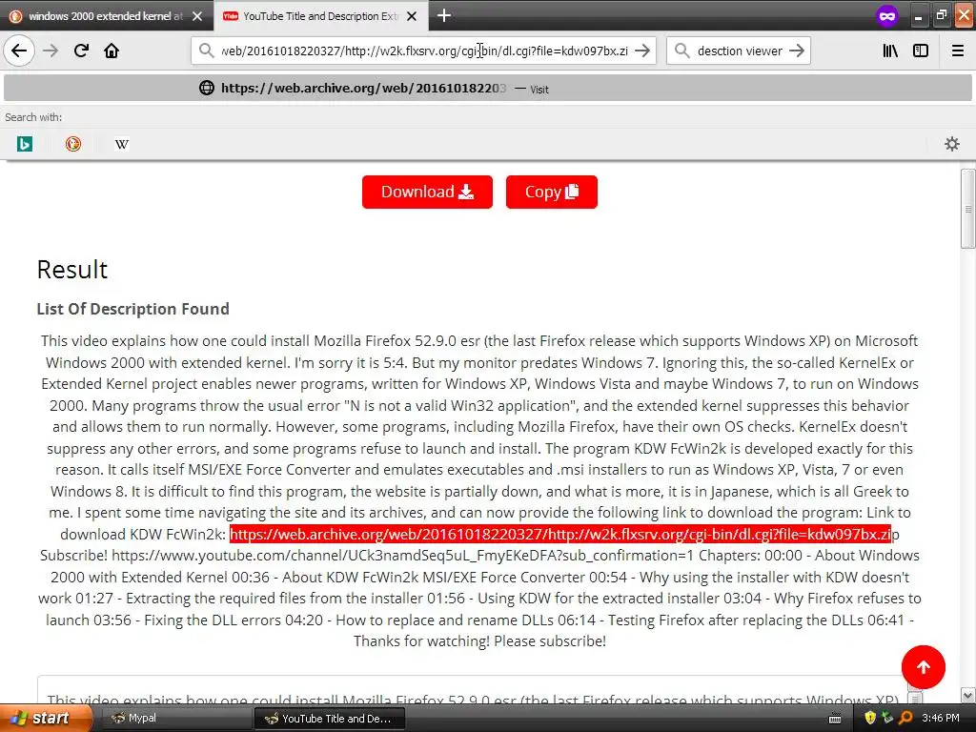Click the network connection tray icon
Screen dimensions: 976x732
[887, 719]
